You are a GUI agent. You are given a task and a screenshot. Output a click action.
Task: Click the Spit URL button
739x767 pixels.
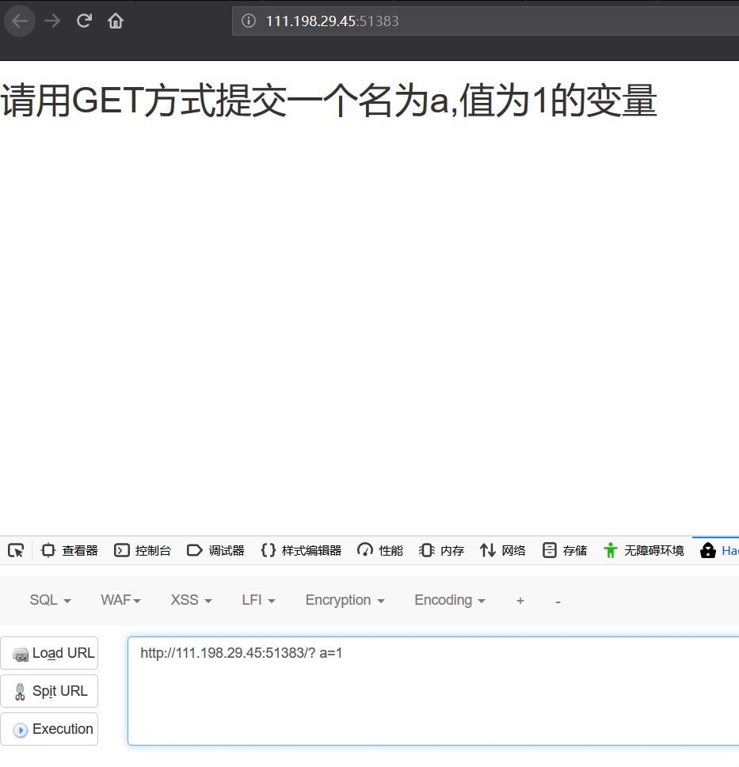click(x=49, y=691)
